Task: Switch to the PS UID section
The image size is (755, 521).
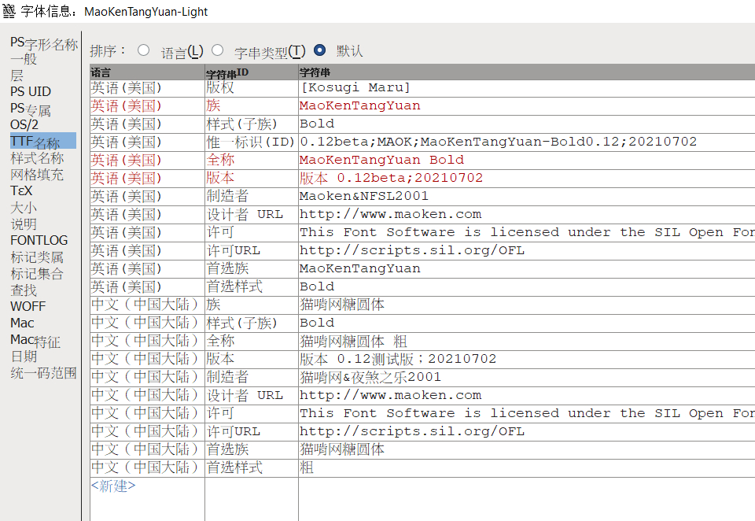Action: [31, 91]
